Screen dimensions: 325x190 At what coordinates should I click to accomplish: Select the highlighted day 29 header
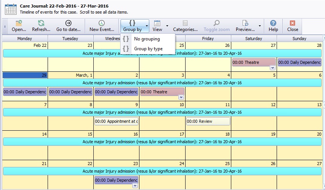click(x=25, y=75)
